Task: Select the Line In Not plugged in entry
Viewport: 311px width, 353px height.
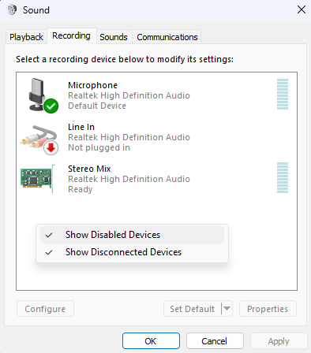Action: tap(156, 137)
